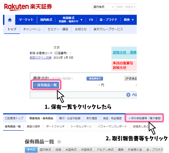The image size is (169, 153).
Task: Select the トップ sub-tab
Action: pos(12,29)
